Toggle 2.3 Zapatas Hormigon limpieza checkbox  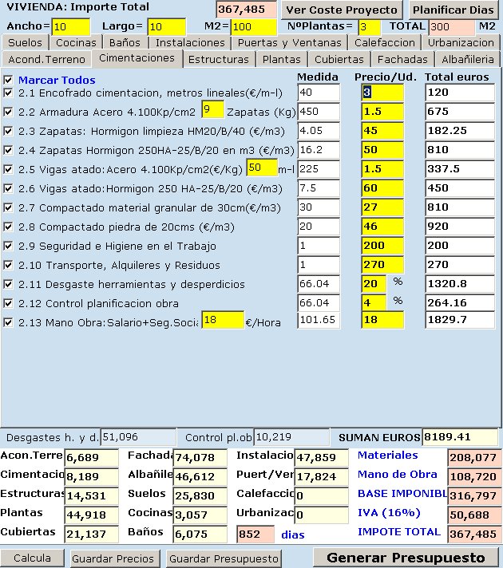pyautogui.click(x=8, y=131)
